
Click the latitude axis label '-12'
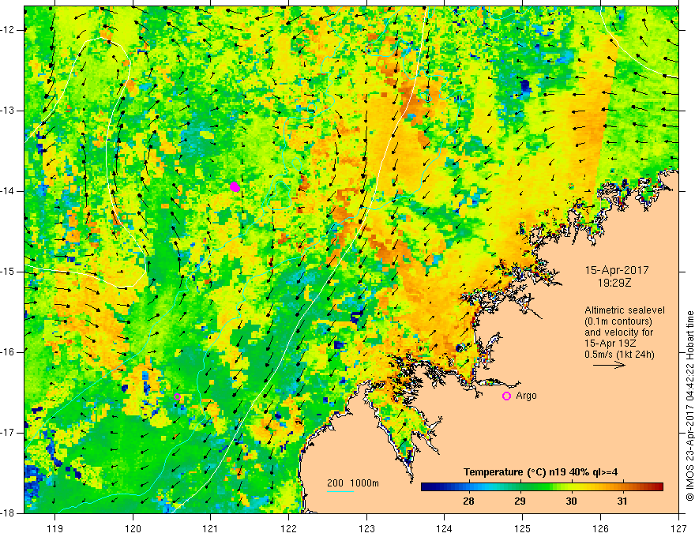9,30
